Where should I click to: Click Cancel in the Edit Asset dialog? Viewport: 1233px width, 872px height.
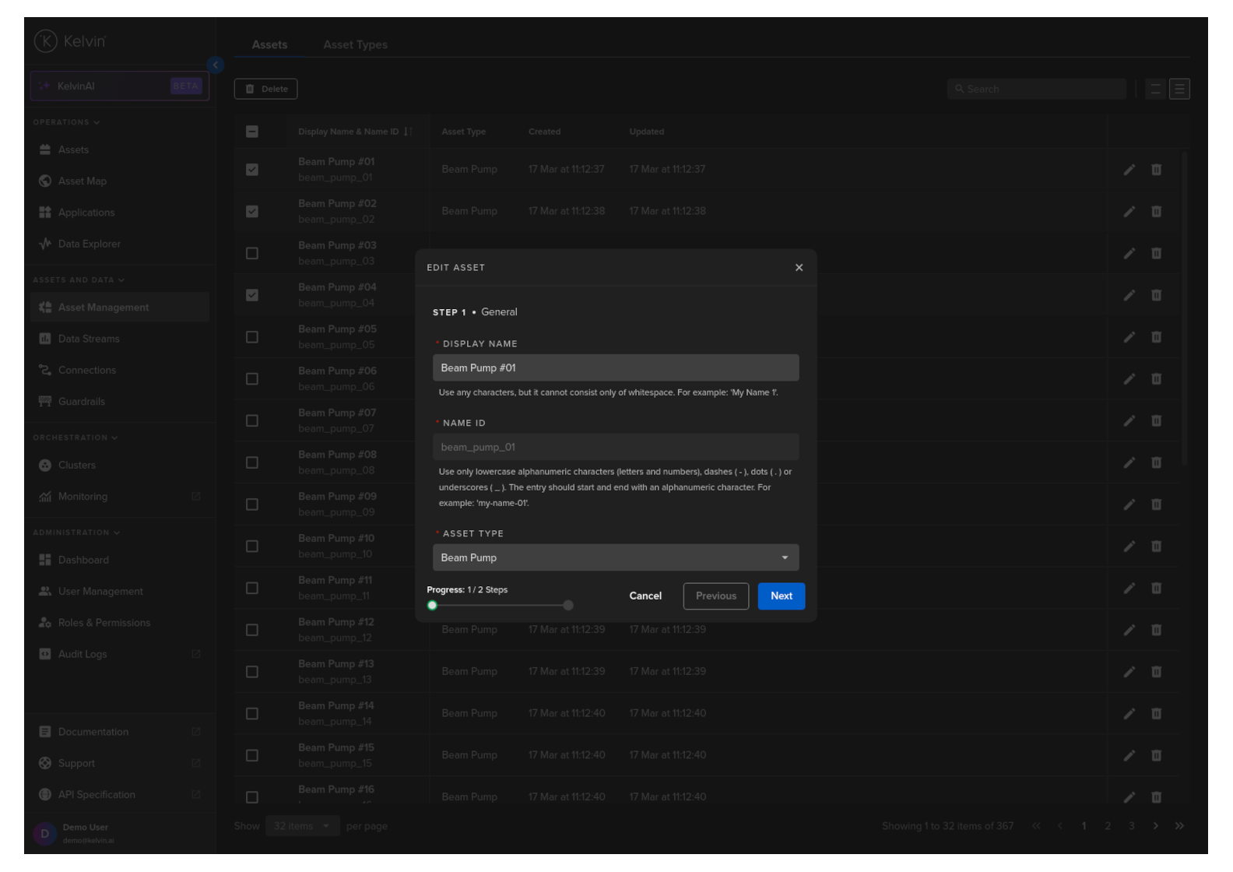645,596
